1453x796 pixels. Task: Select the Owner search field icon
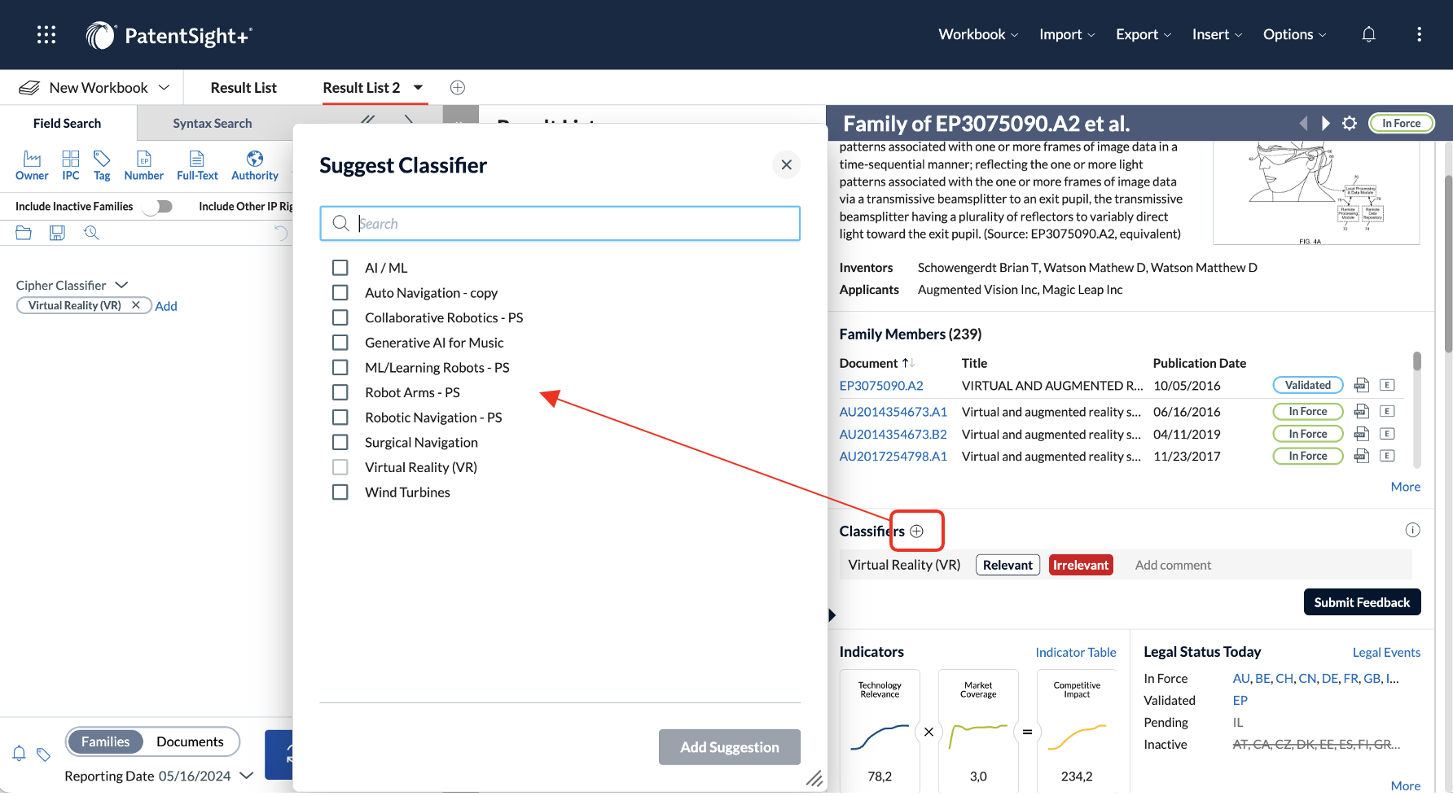click(32, 165)
